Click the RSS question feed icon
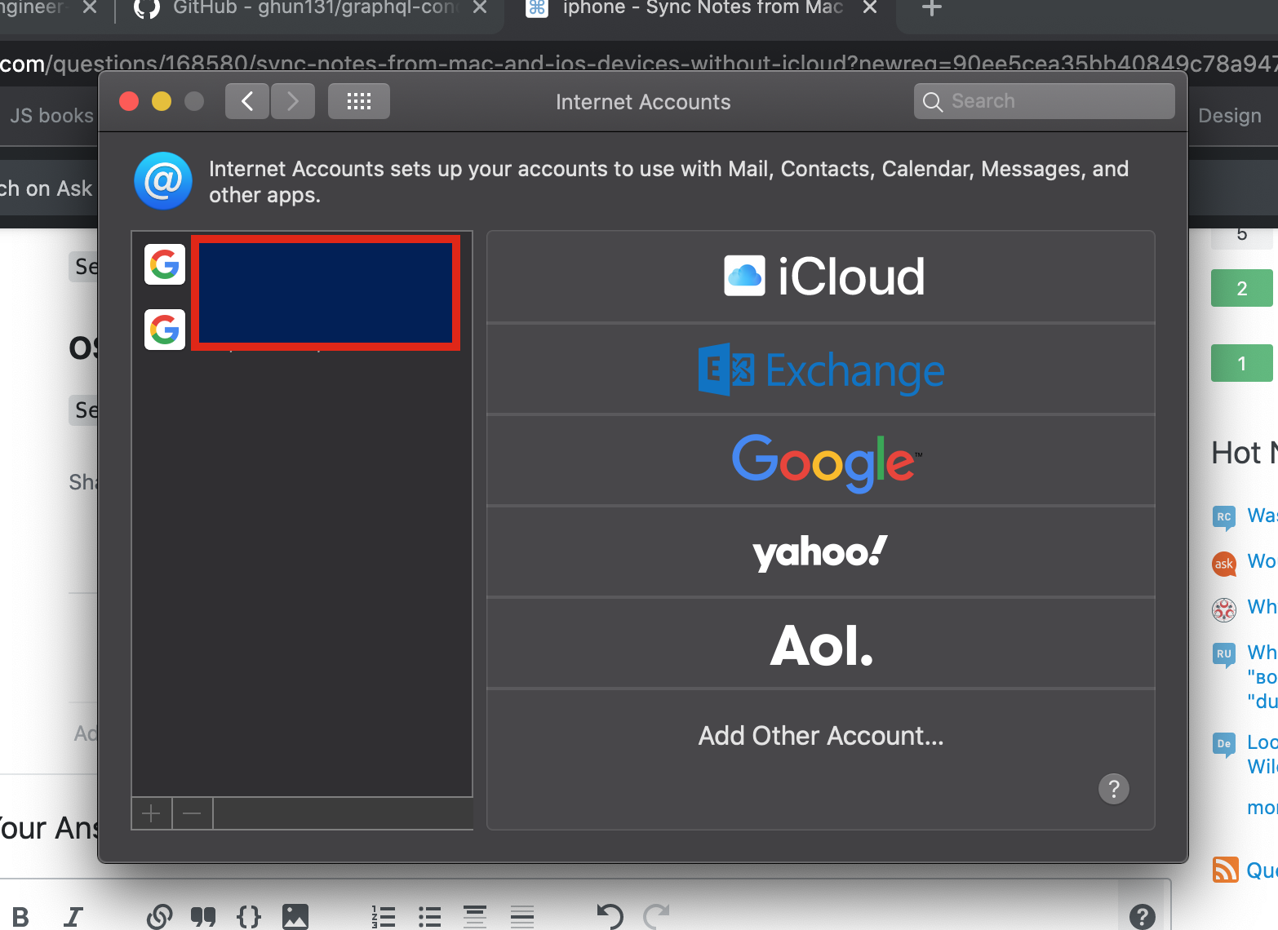 click(x=1225, y=870)
